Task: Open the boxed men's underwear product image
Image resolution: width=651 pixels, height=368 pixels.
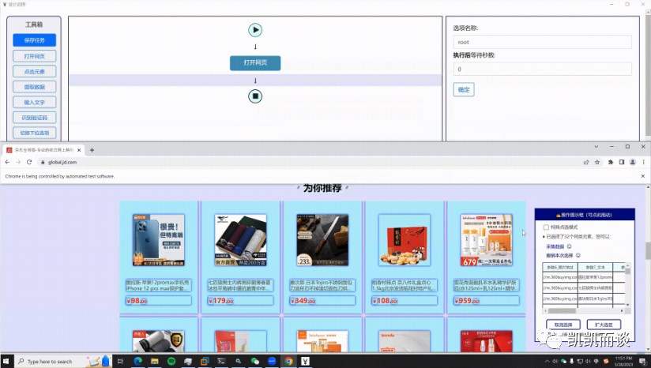Action: click(x=240, y=240)
